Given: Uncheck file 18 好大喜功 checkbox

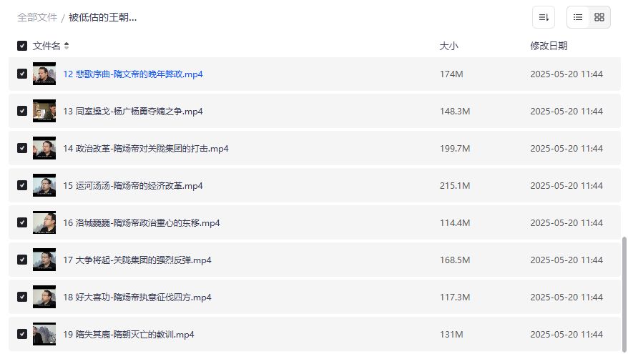Looking at the screenshot, I should 22,297.
